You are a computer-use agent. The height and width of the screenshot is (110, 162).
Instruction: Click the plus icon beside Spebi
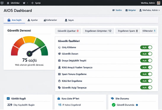(32, 3)
